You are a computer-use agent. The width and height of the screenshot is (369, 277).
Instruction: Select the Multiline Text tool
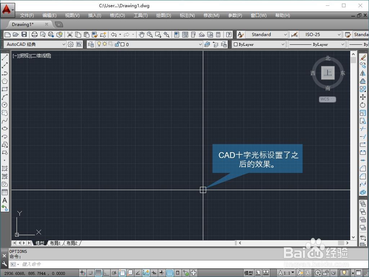point(4,201)
